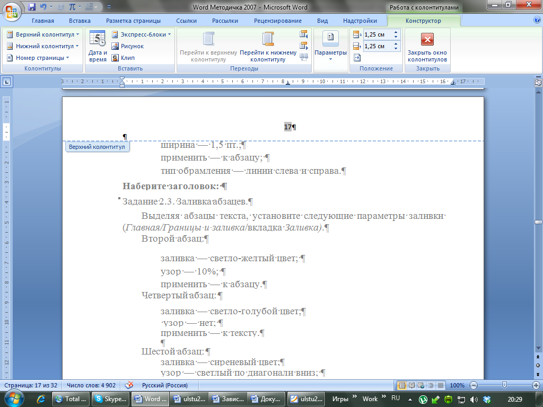Click 100% zoom level button
This screenshot has height=407, width=543.
click(457, 385)
